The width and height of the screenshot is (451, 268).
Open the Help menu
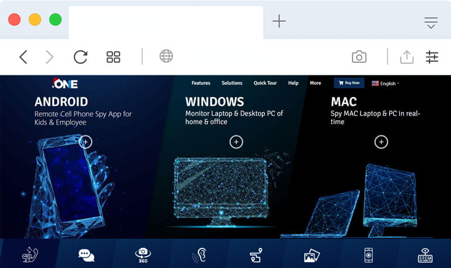pyautogui.click(x=293, y=83)
